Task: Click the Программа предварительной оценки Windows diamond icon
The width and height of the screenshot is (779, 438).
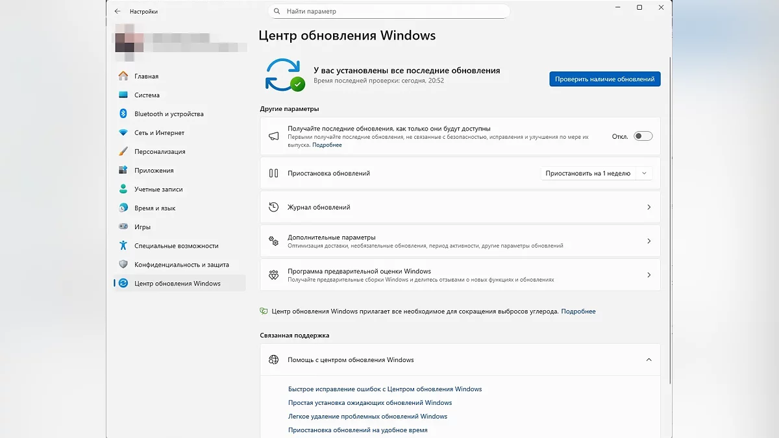Action: tap(275, 274)
